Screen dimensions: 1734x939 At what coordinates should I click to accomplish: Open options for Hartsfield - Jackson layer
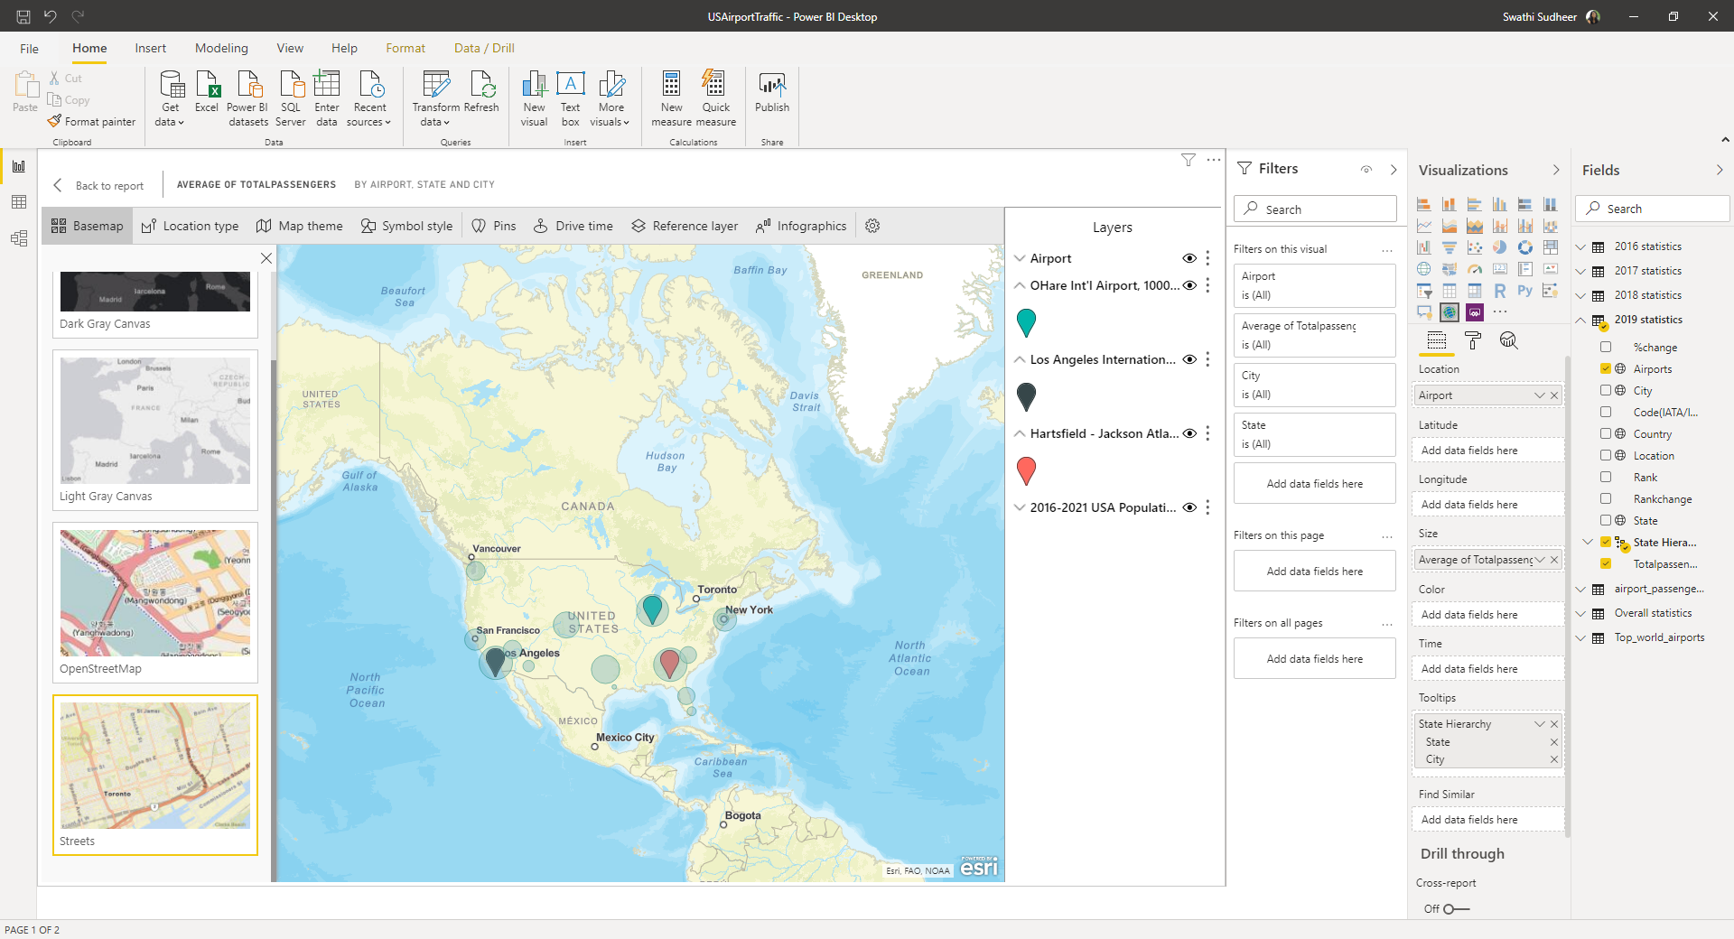click(x=1207, y=433)
